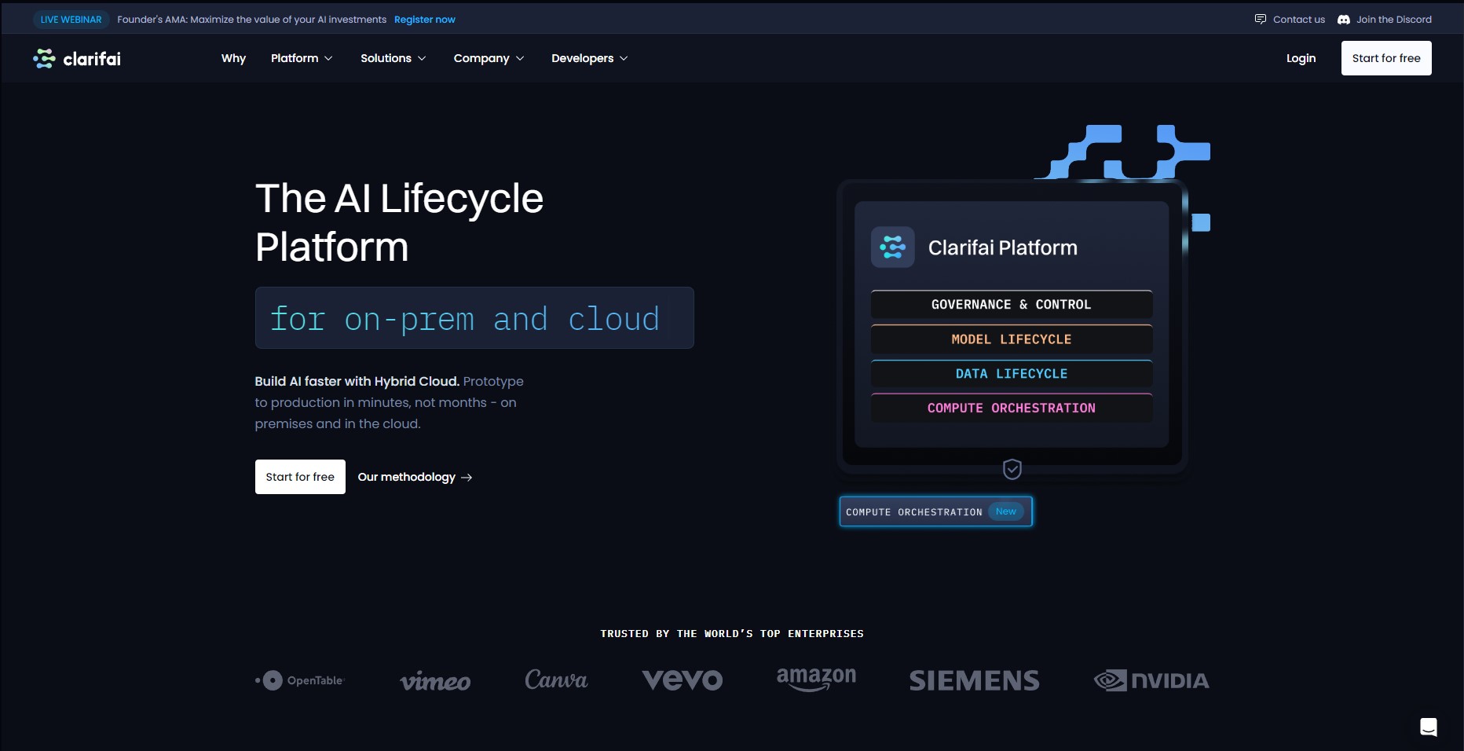Select the Governance & Control layer
This screenshot has height=751, width=1464.
click(x=1012, y=305)
